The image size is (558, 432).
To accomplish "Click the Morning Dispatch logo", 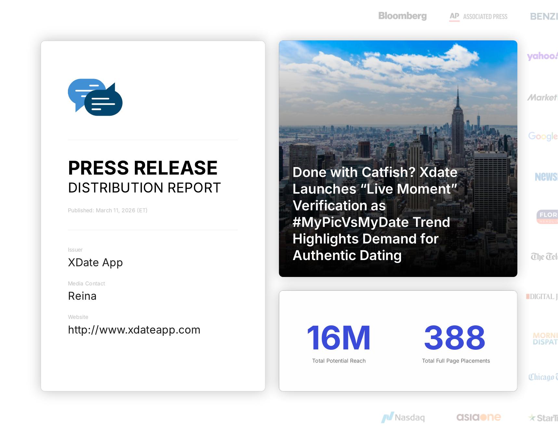I will point(545,338).
